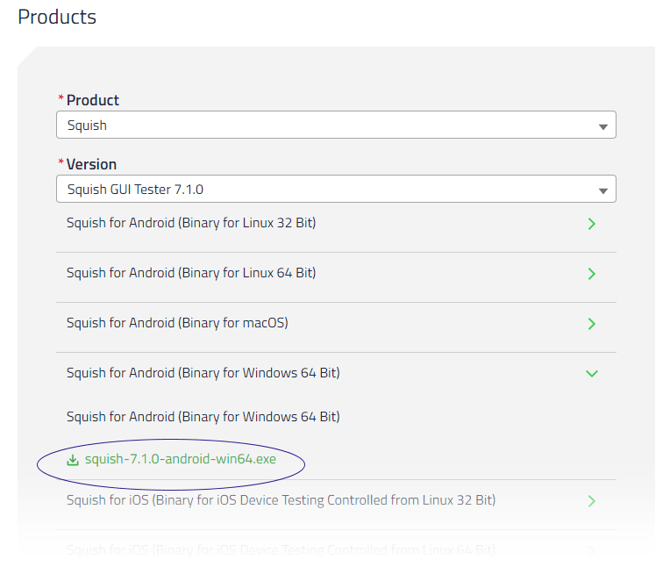Click the Version dropdown arrow
The height and width of the screenshot is (574, 670).
click(602, 190)
